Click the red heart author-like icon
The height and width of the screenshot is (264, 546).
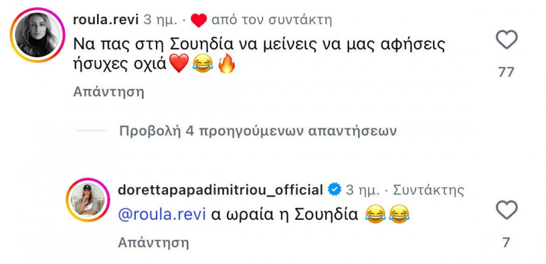(x=199, y=21)
